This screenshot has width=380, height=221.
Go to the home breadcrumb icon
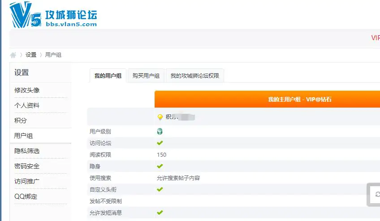click(13, 55)
